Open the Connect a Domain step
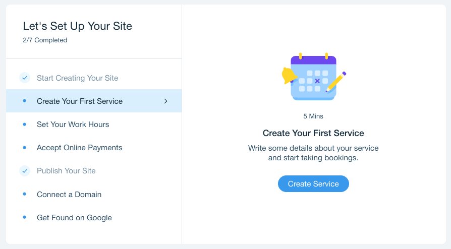Image resolution: width=451 pixels, height=249 pixels. 94,195
